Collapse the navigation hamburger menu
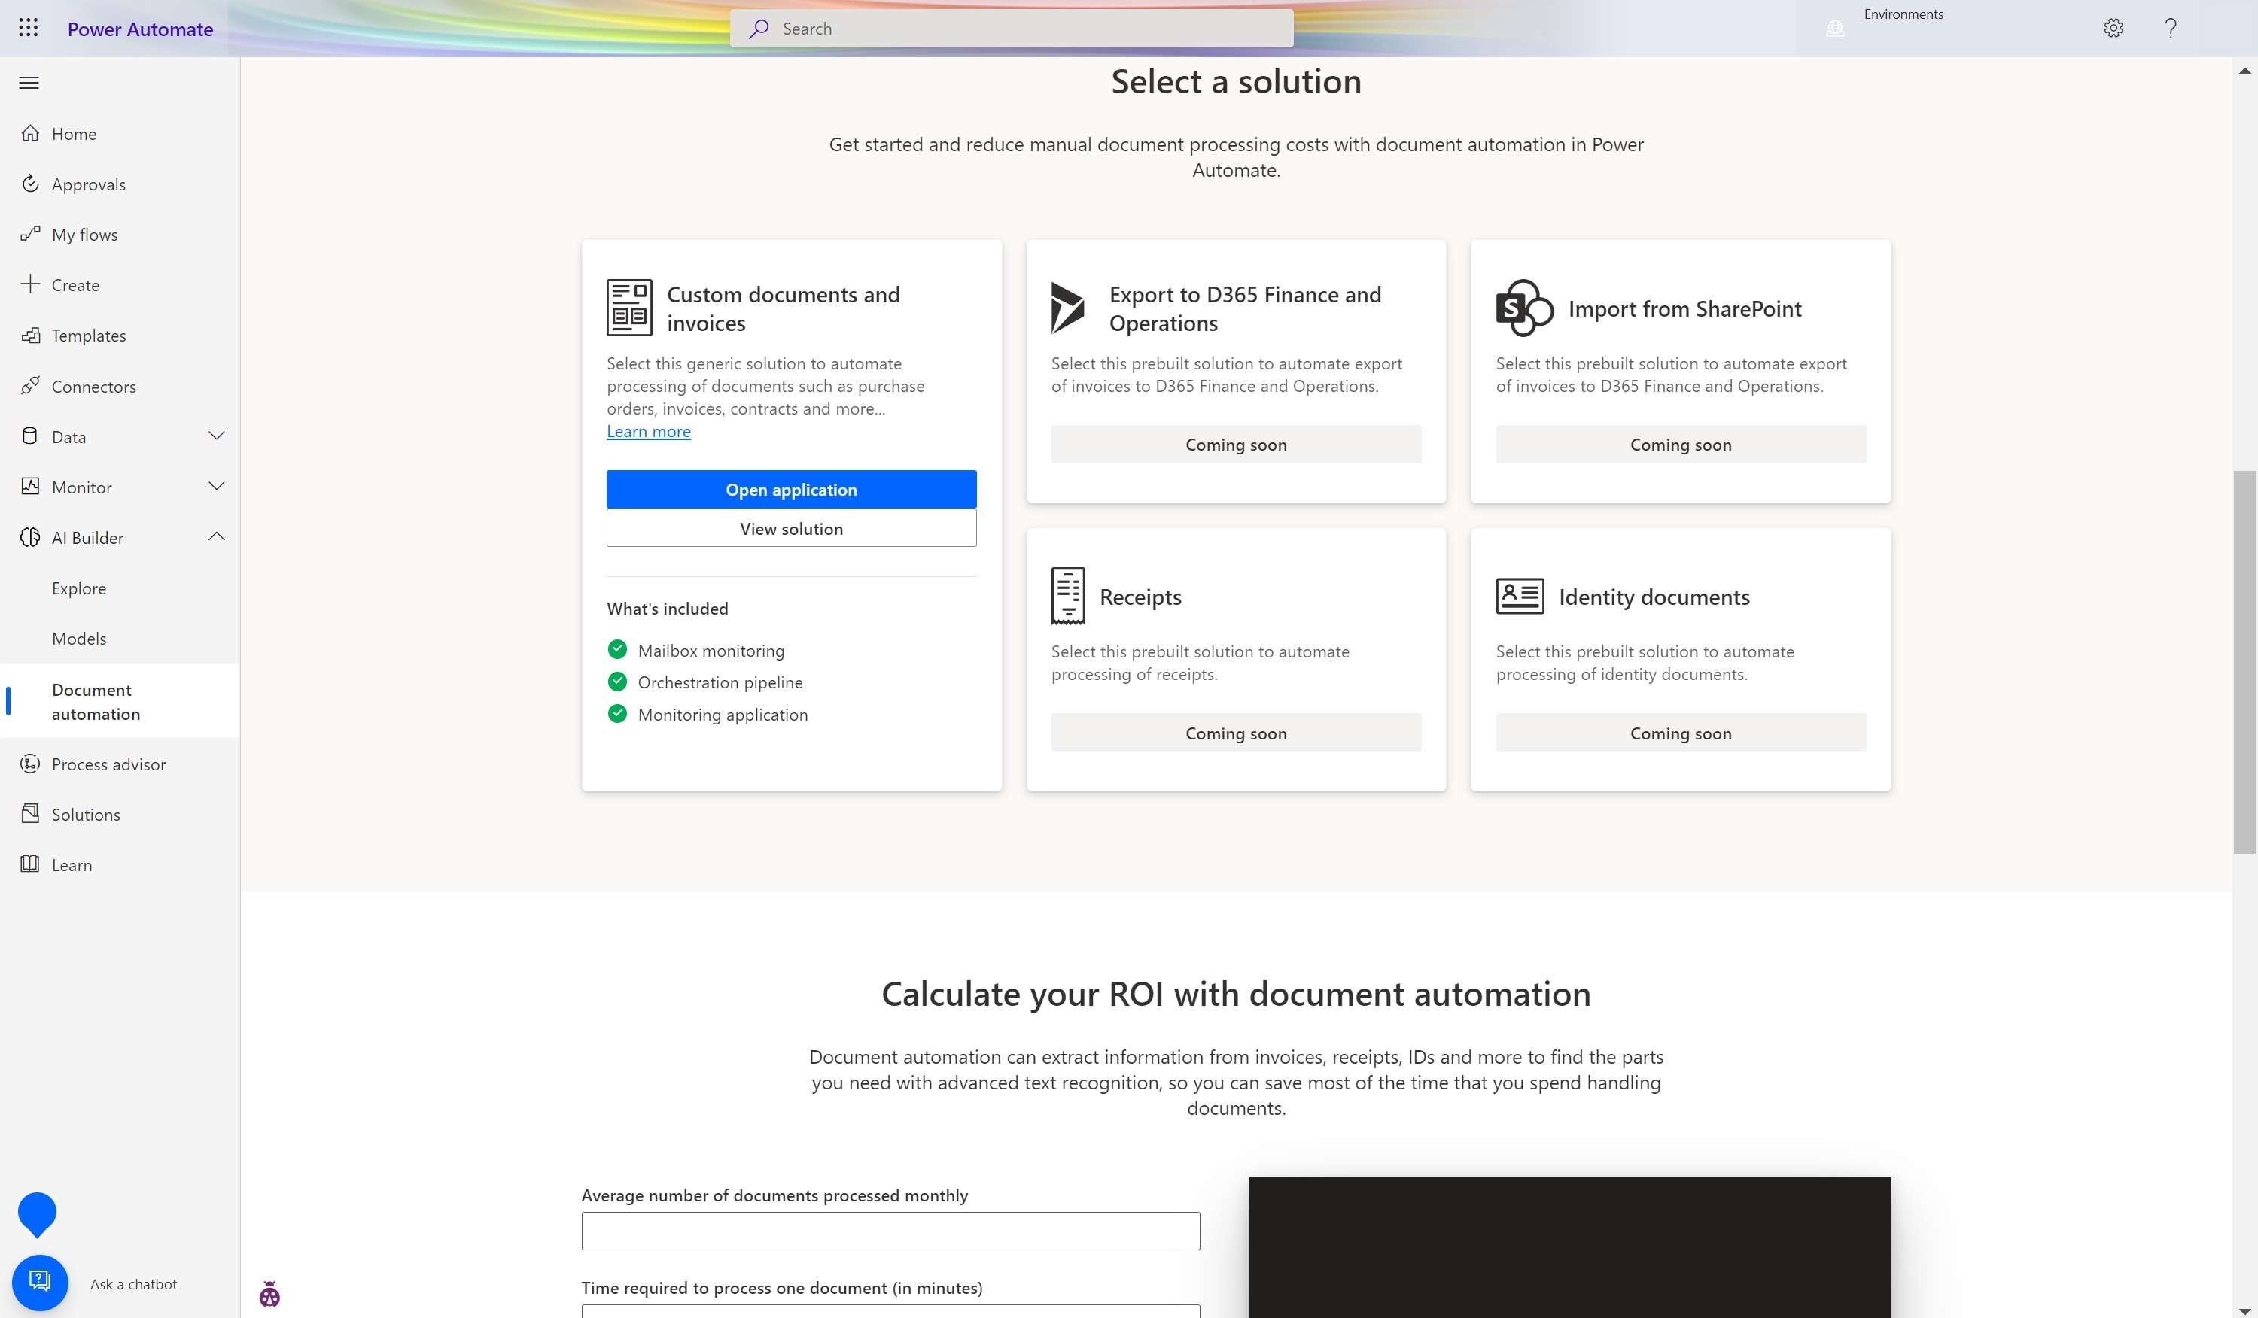Viewport: 2258px width, 1318px height. pyautogui.click(x=29, y=84)
